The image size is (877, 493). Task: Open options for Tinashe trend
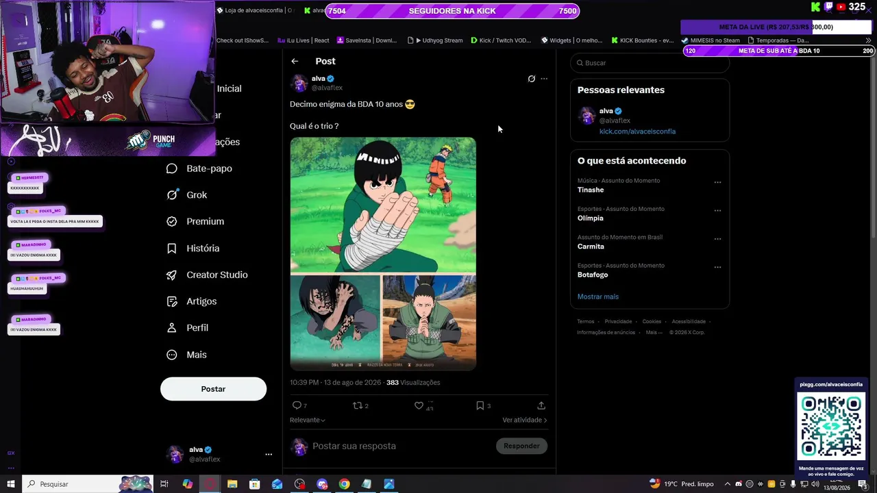pyautogui.click(x=717, y=183)
